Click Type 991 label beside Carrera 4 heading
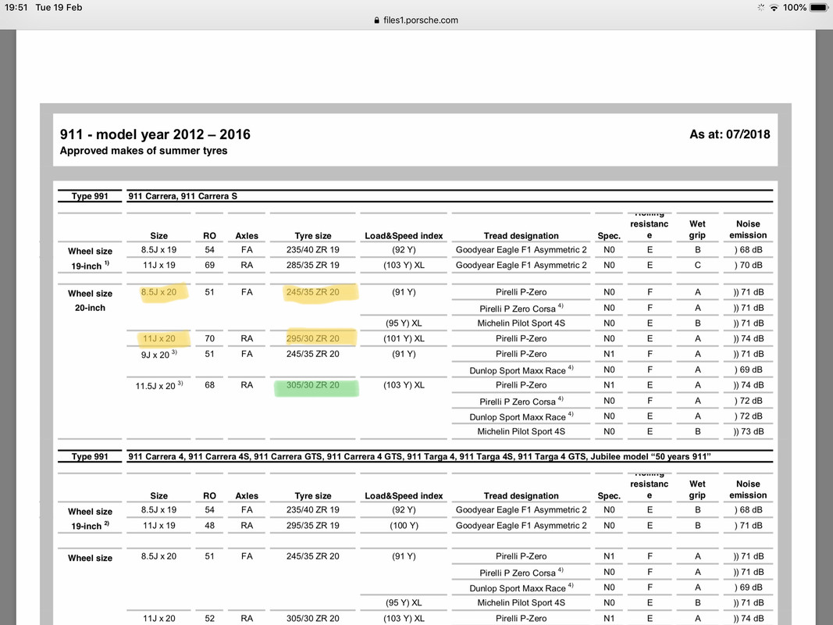Screen dimensions: 833x625 point(90,456)
